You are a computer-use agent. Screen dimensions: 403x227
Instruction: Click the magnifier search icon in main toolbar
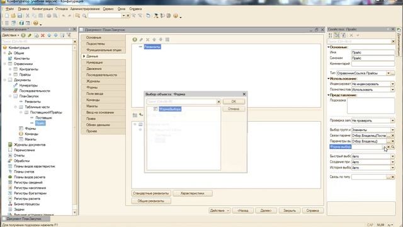84,16
